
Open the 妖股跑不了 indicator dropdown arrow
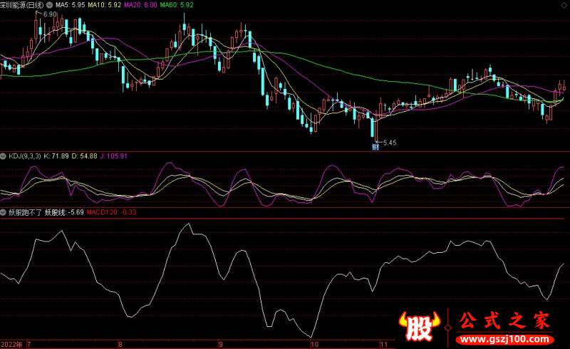pos(4,212)
